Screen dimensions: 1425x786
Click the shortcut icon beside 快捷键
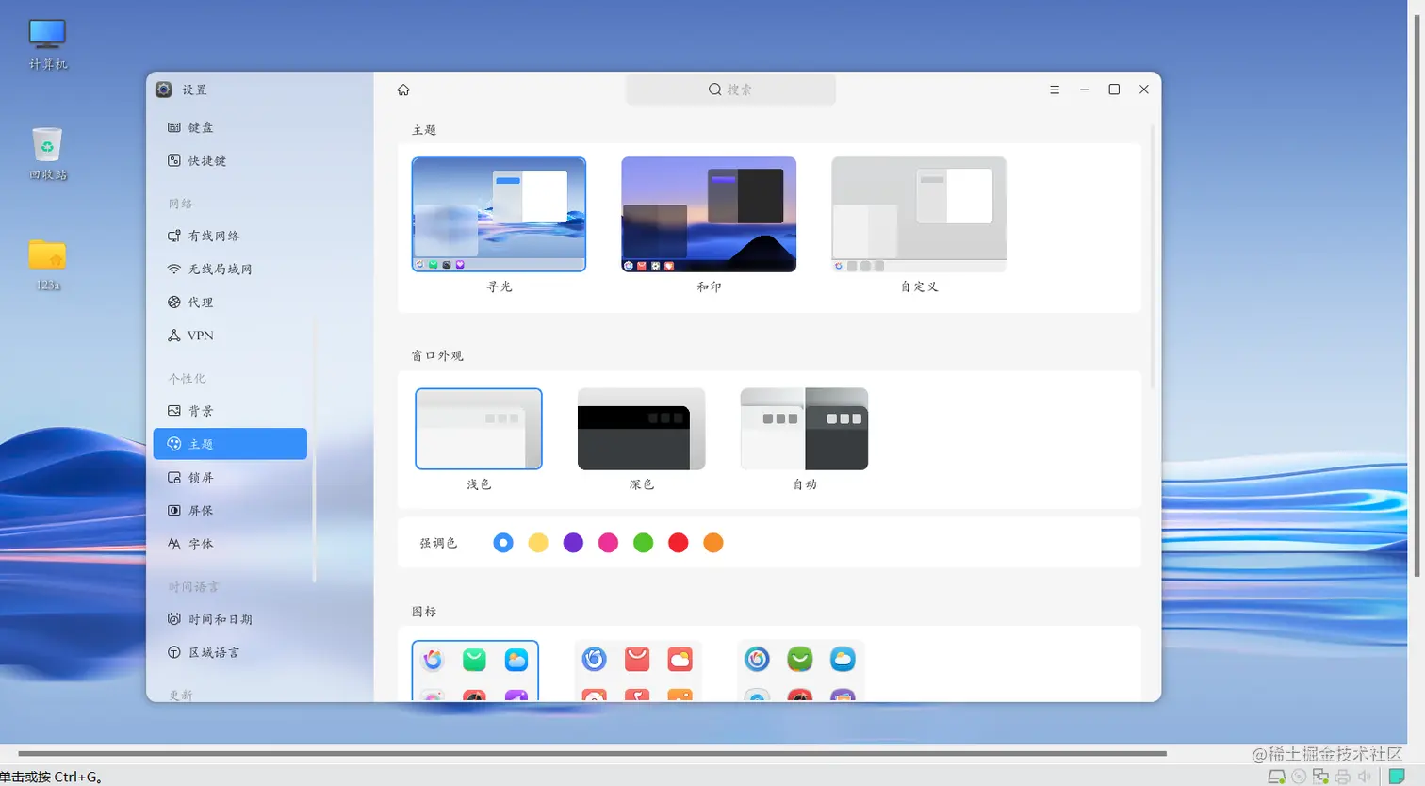coord(174,160)
